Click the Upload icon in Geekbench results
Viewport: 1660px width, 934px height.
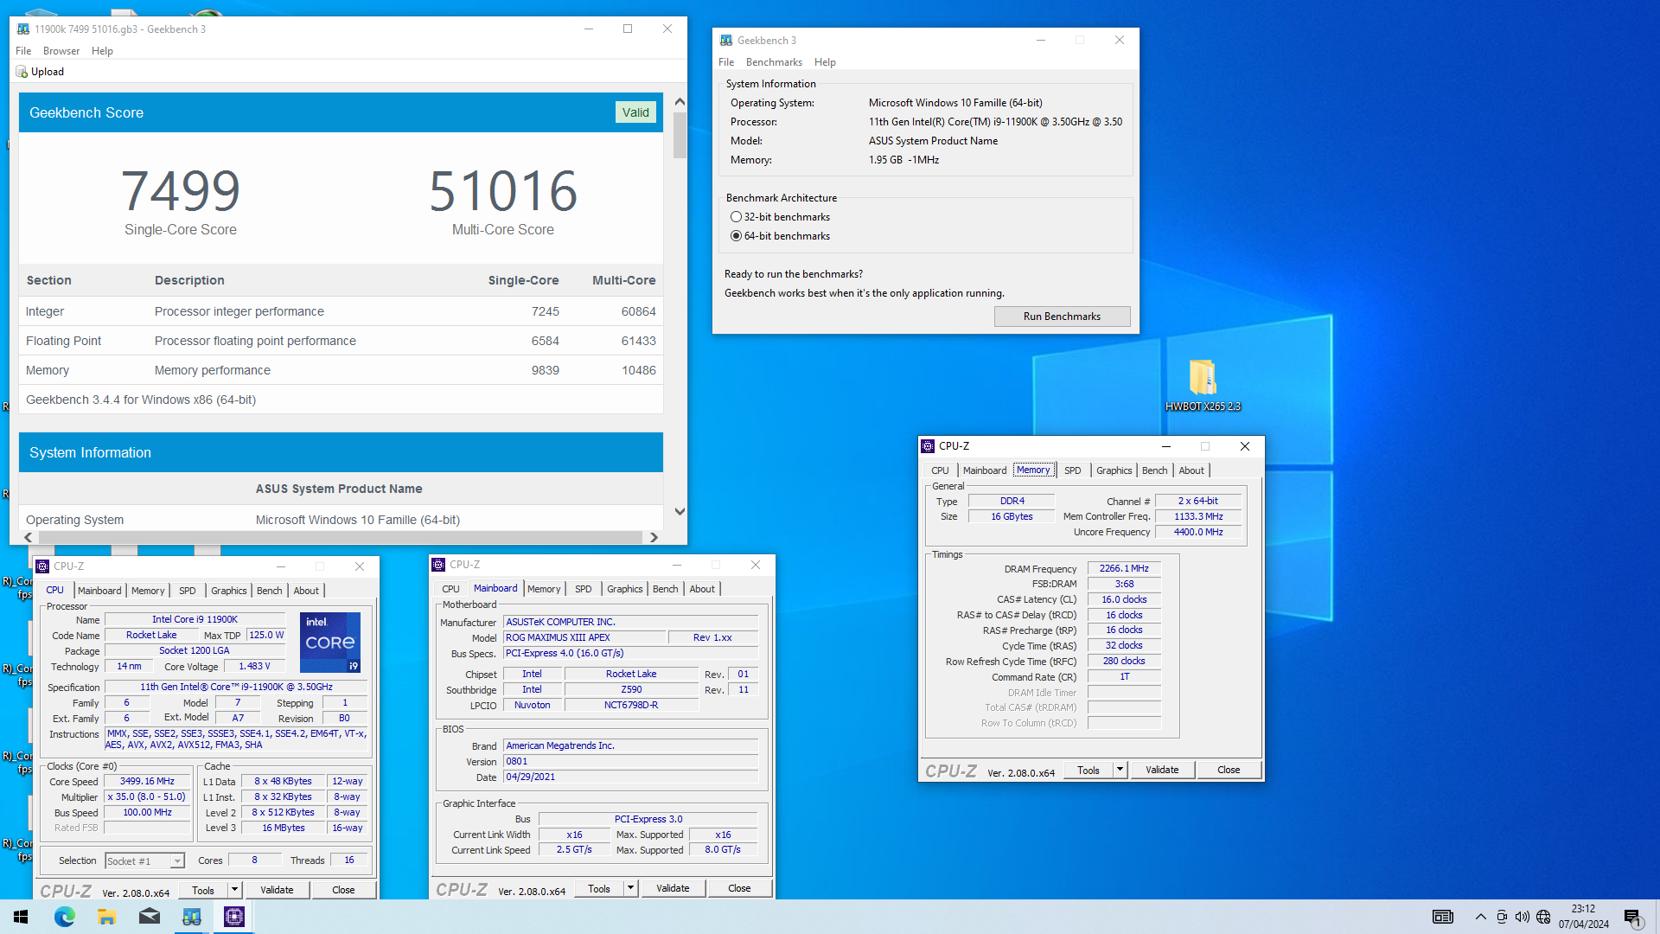[x=22, y=72]
